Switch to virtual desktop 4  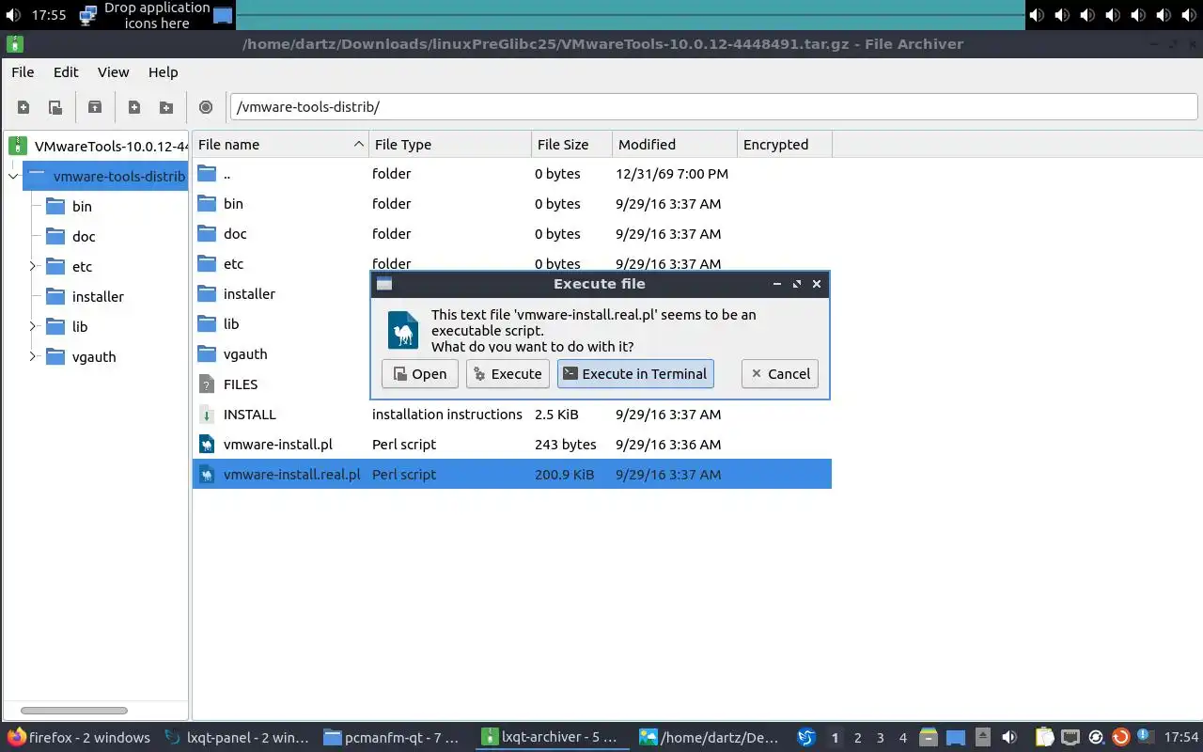click(x=903, y=738)
